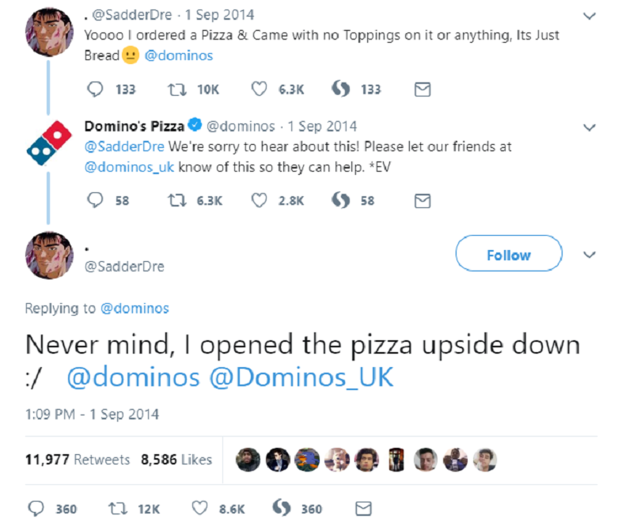This screenshot has width=633, height=523.
Task: Follow @SadderDre
Action: [x=508, y=254]
